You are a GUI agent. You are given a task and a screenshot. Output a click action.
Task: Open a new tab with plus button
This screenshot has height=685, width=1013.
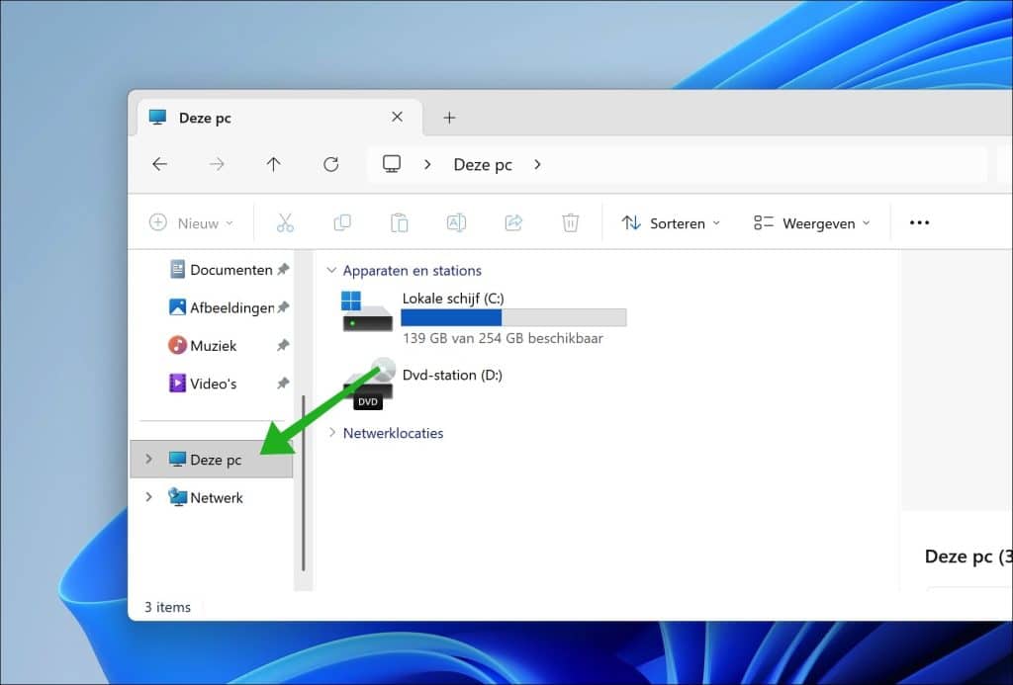pyautogui.click(x=449, y=118)
